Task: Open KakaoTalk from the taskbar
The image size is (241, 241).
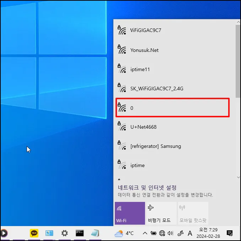Action: 34,233
